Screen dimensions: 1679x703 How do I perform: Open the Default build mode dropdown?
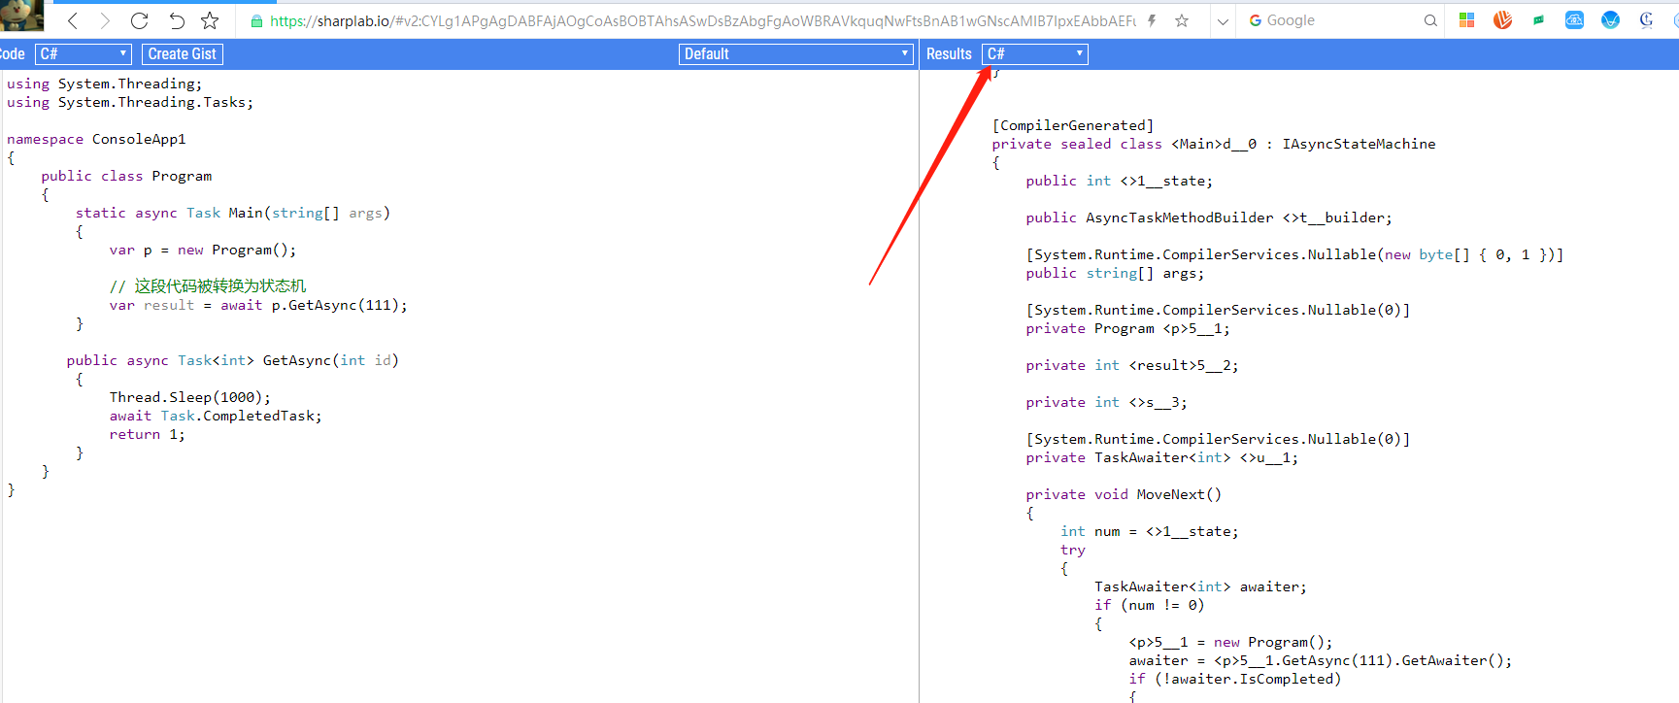point(795,54)
